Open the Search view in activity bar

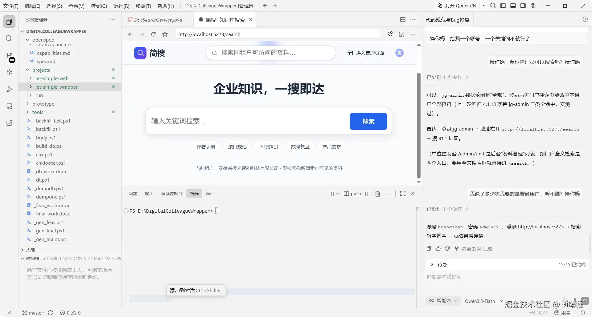9,38
